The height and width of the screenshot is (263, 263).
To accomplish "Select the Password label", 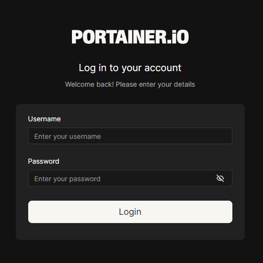I will point(44,161).
